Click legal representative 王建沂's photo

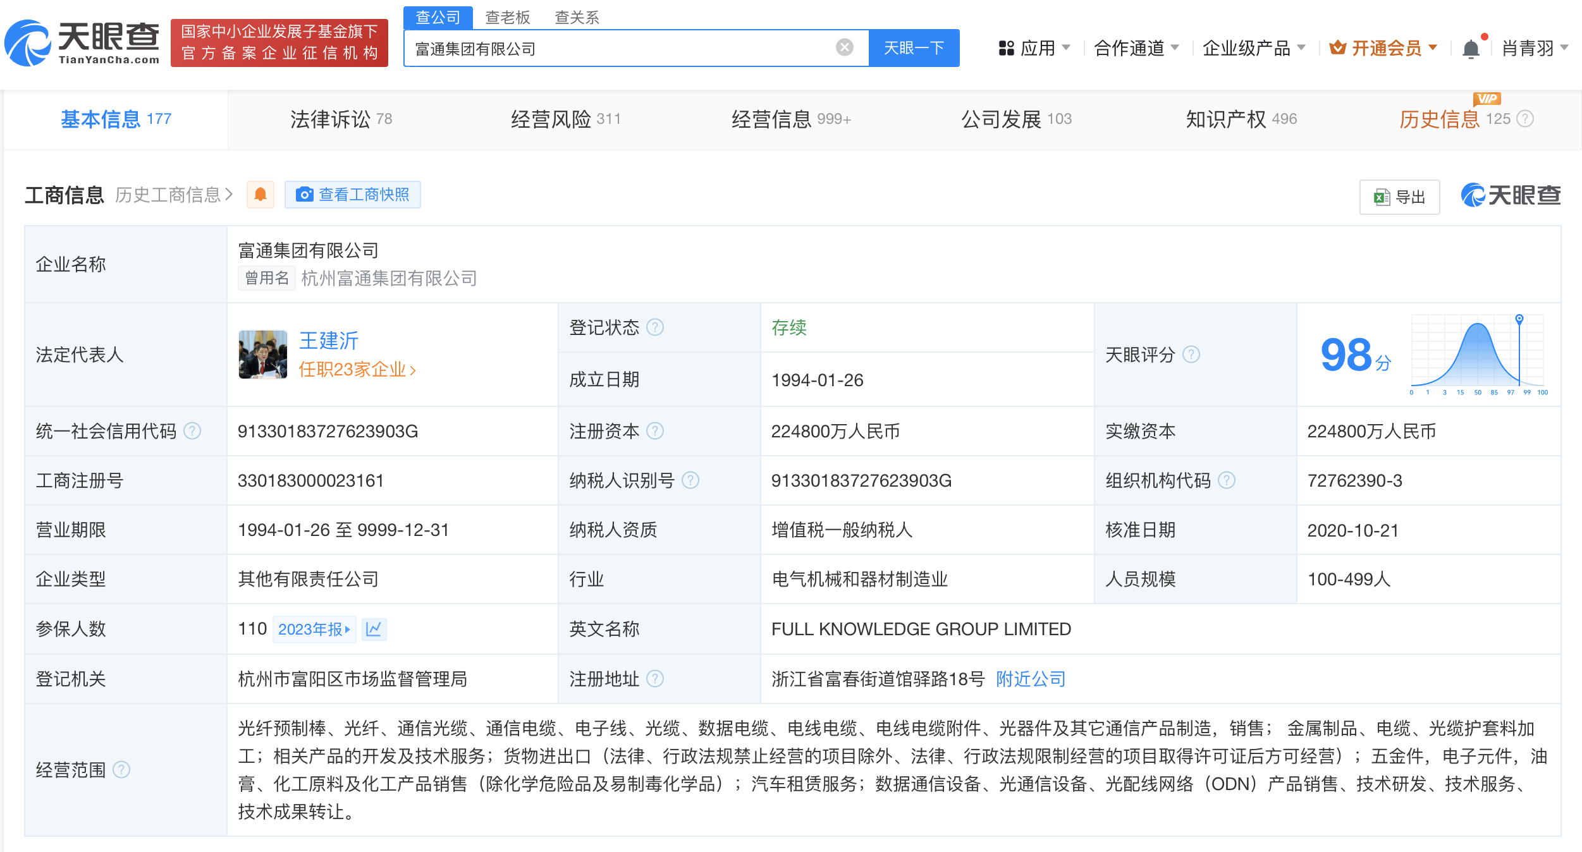[x=263, y=355]
